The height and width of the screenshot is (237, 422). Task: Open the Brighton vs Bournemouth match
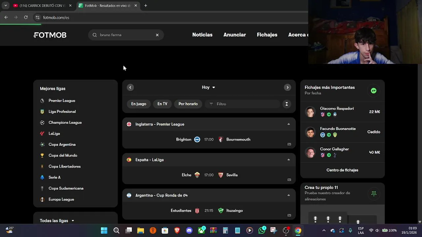point(209,140)
